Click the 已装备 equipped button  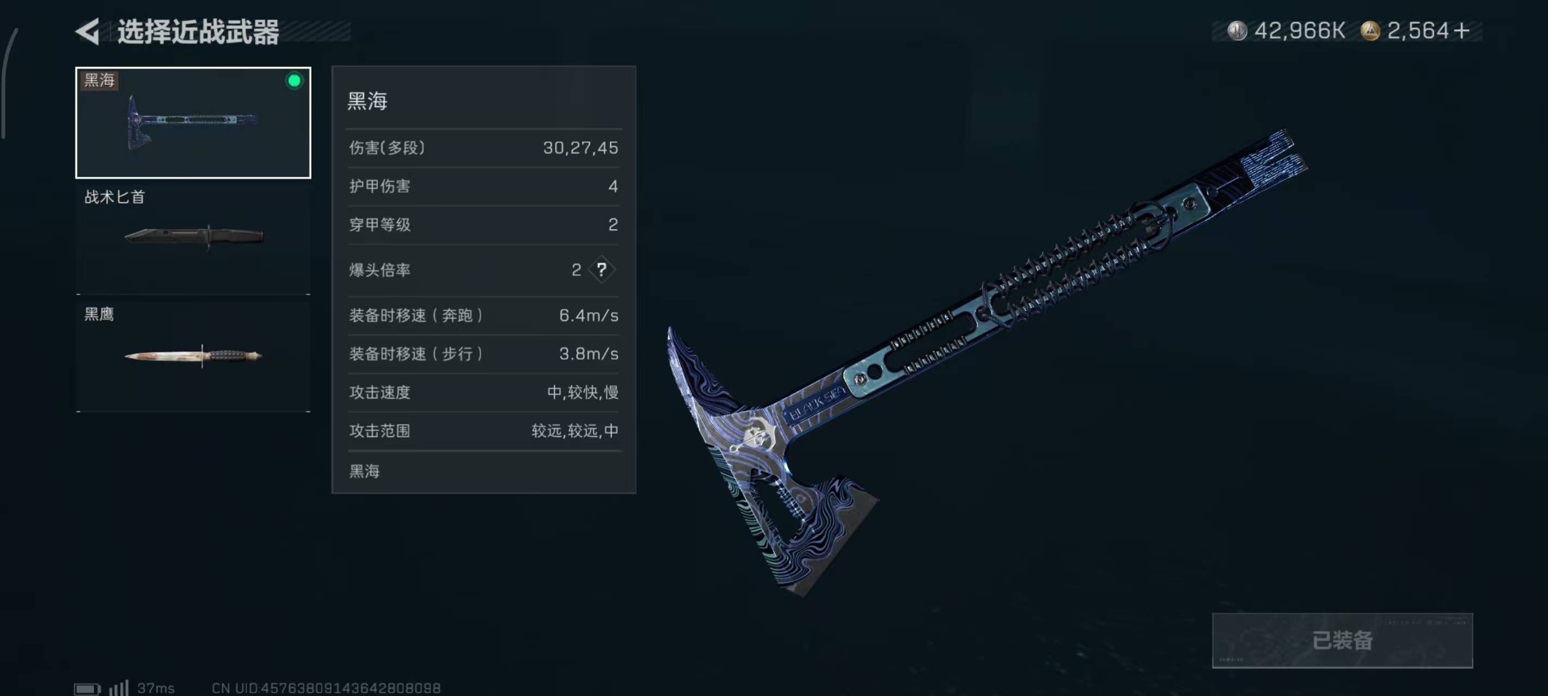point(1342,640)
